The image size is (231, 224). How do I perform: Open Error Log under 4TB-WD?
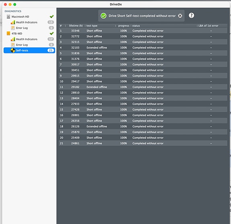coord(22,45)
